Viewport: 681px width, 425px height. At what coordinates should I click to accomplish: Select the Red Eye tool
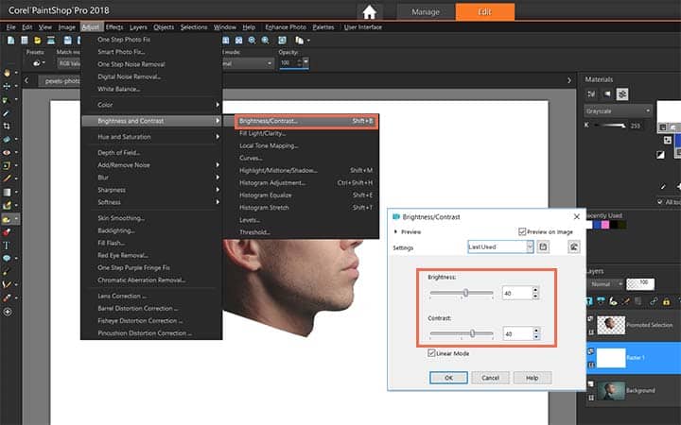7,153
